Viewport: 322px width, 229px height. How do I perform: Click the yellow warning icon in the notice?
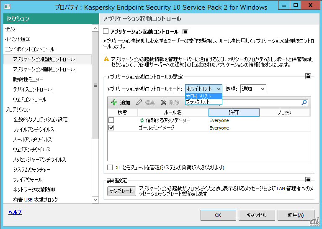(107, 59)
